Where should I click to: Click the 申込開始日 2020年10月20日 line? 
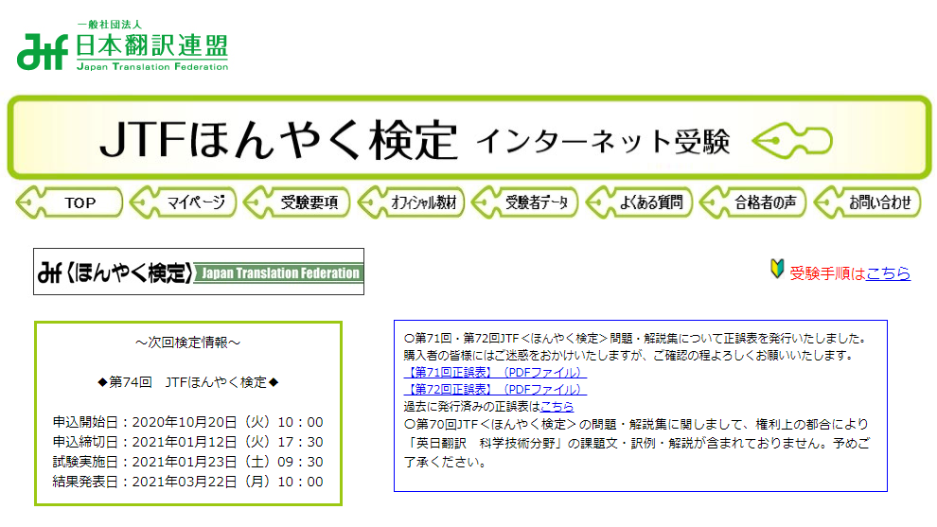[187, 422]
